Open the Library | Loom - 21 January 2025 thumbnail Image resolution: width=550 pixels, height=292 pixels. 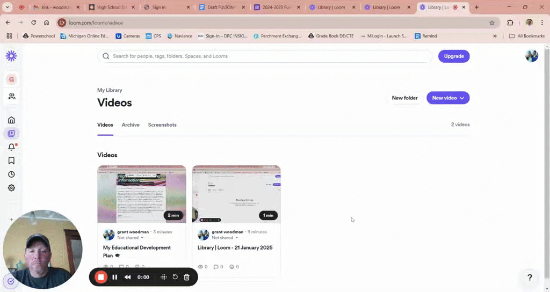point(236,194)
